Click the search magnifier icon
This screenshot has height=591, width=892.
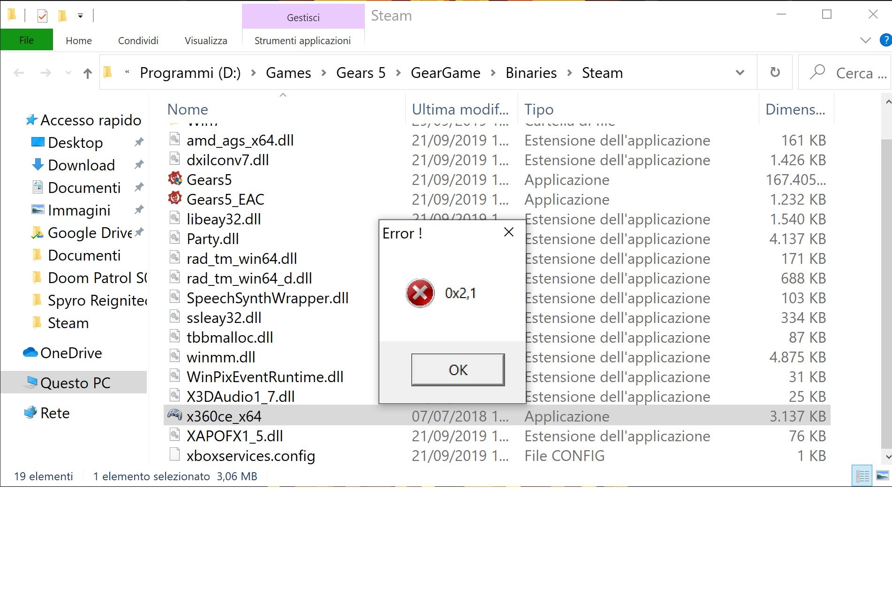[817, 72]
